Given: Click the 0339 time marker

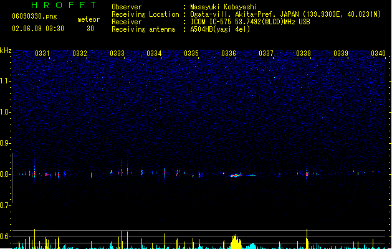Looking at the screenshot, I should [341, 54].
